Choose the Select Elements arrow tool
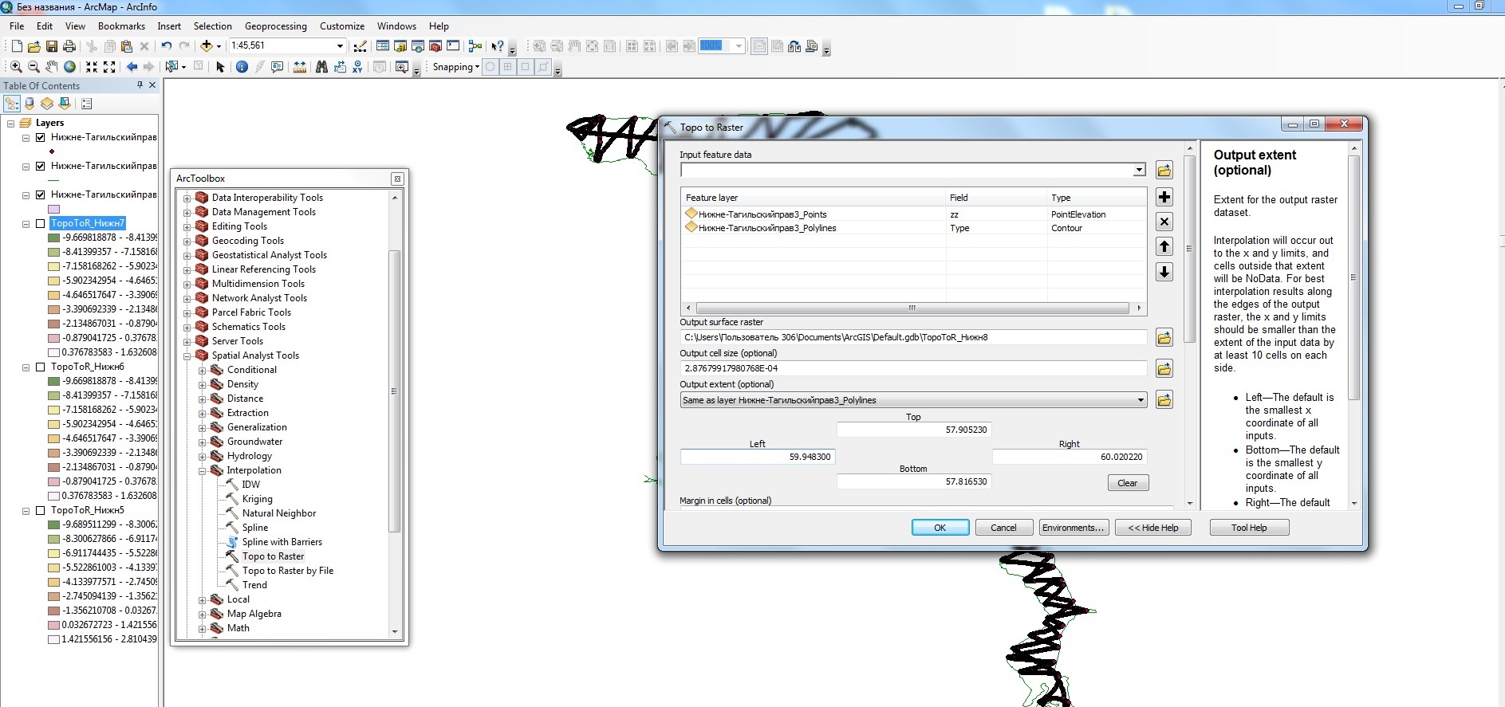This screenshot has width=1505, height=707. tap(221, 67)
